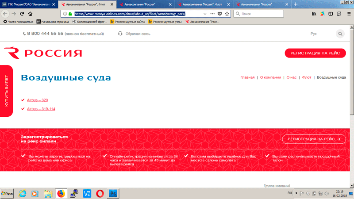
Task: Click the browser Forward arrow
Action: coord(14,14)
